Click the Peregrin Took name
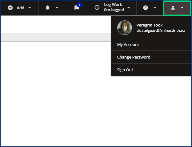The height and width of the screenshot is (147, 192). coord(150,25)
